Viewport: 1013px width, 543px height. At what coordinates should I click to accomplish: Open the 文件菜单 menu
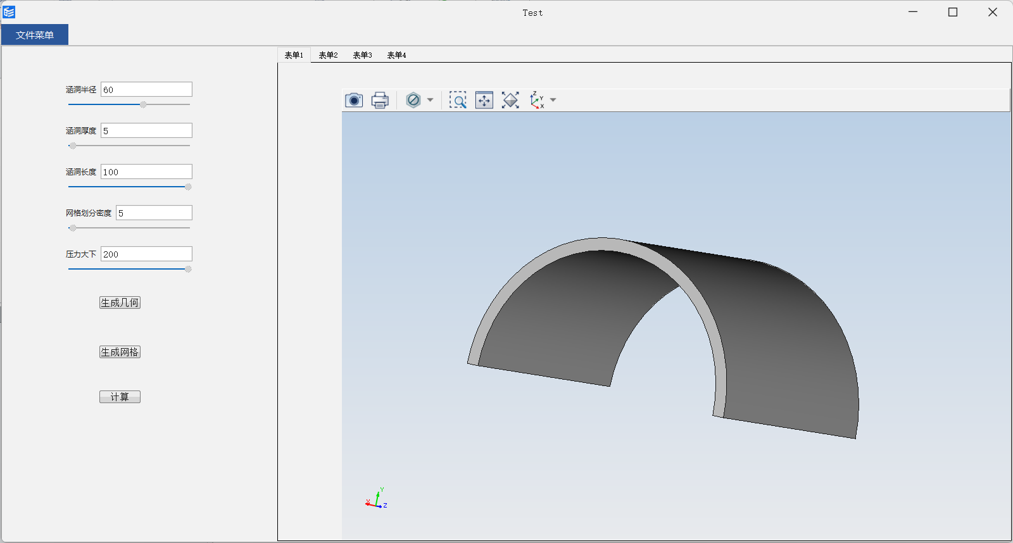35,35
